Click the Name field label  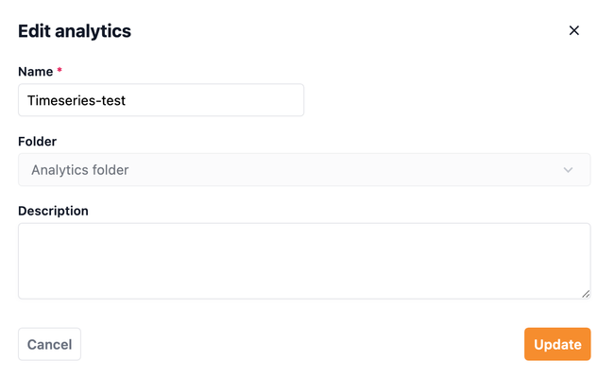click(x=35, y=72)
